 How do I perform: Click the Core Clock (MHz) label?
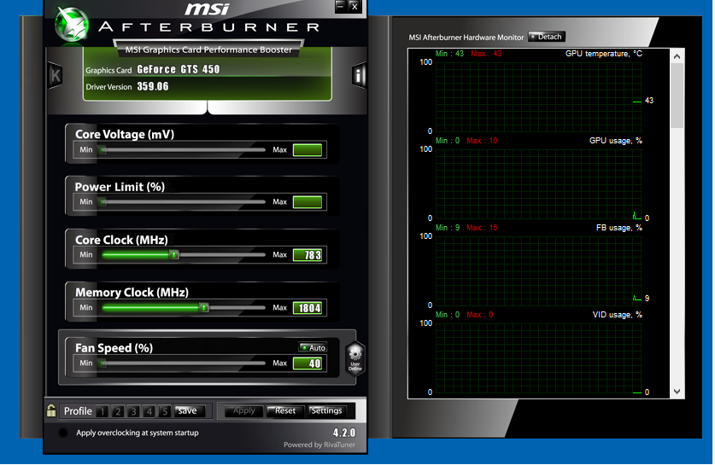[121, 240]
